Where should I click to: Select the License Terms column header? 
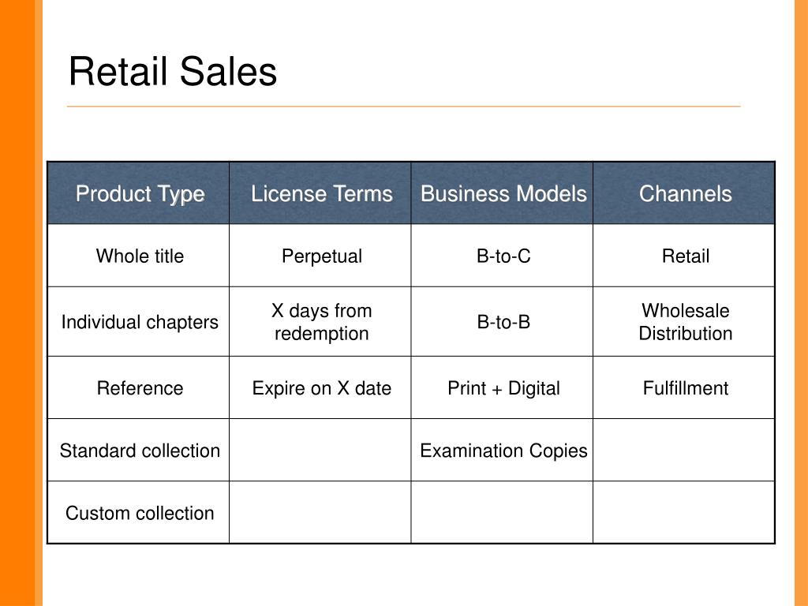pos(320,193)
